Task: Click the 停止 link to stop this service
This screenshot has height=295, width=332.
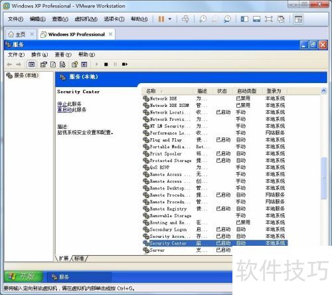Action: pyautogui.click(x=63, y=104)
